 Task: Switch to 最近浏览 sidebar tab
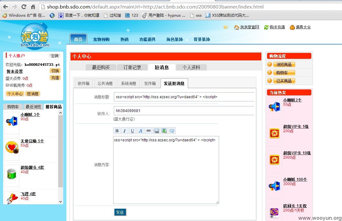pos(33,107)
